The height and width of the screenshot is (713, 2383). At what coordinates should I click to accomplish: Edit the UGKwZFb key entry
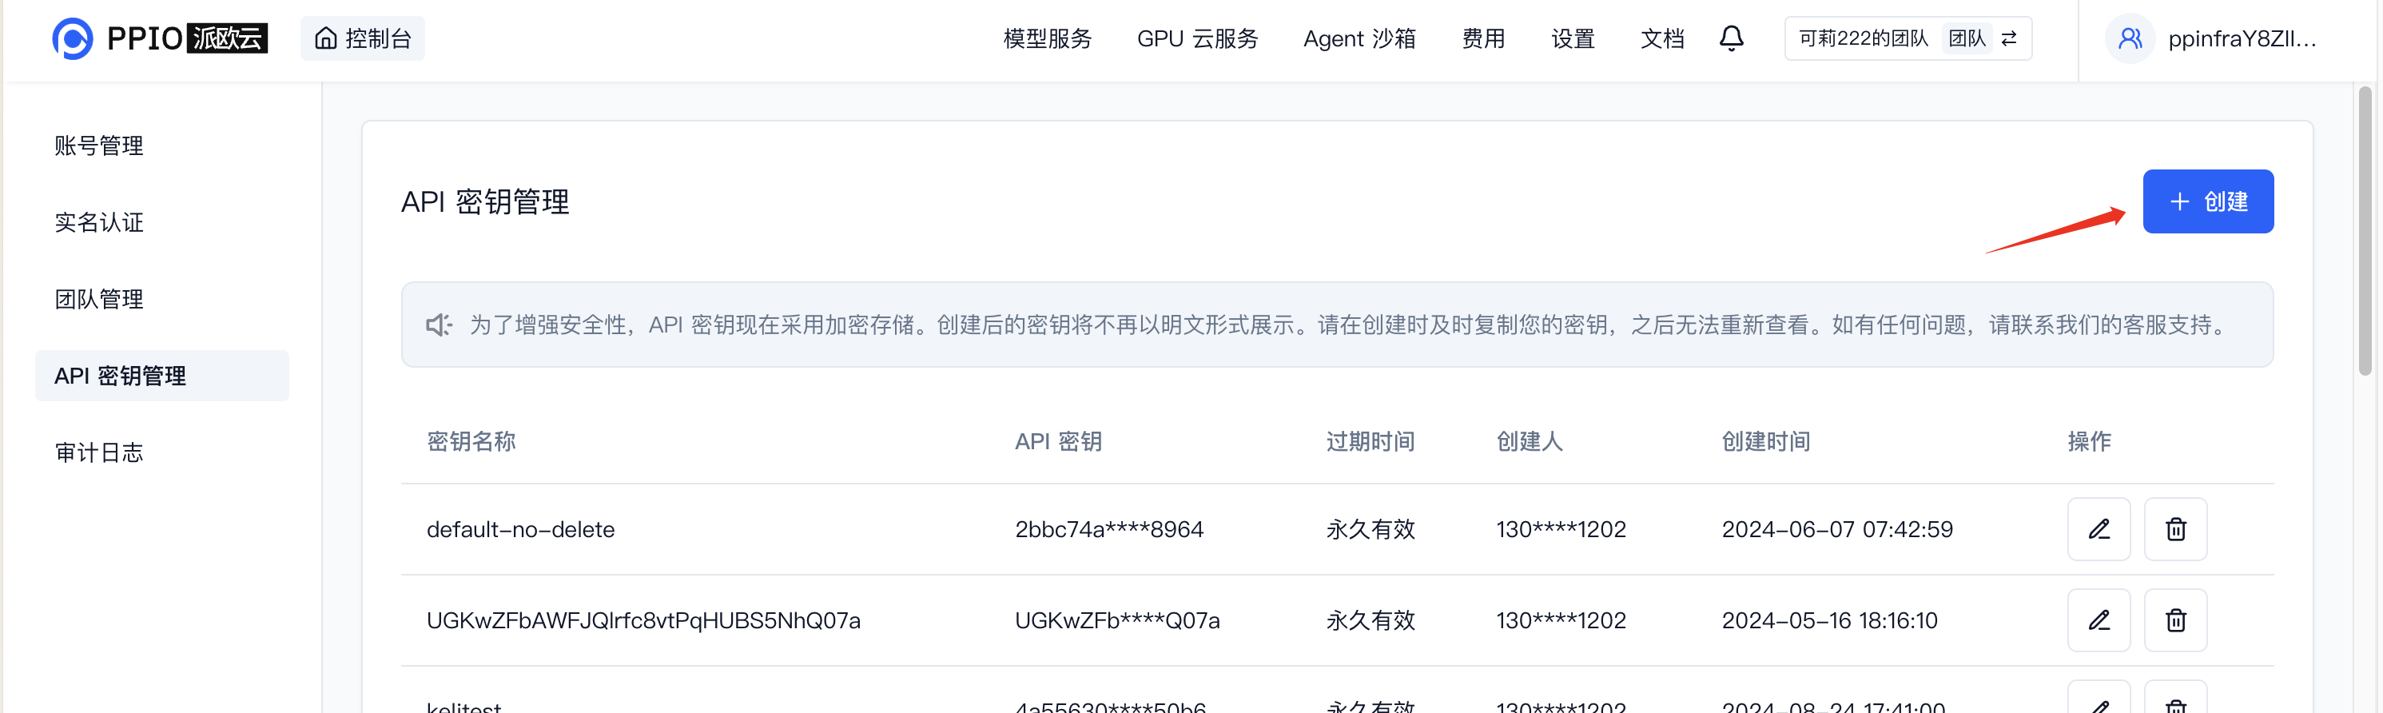tap(2098, 619)
